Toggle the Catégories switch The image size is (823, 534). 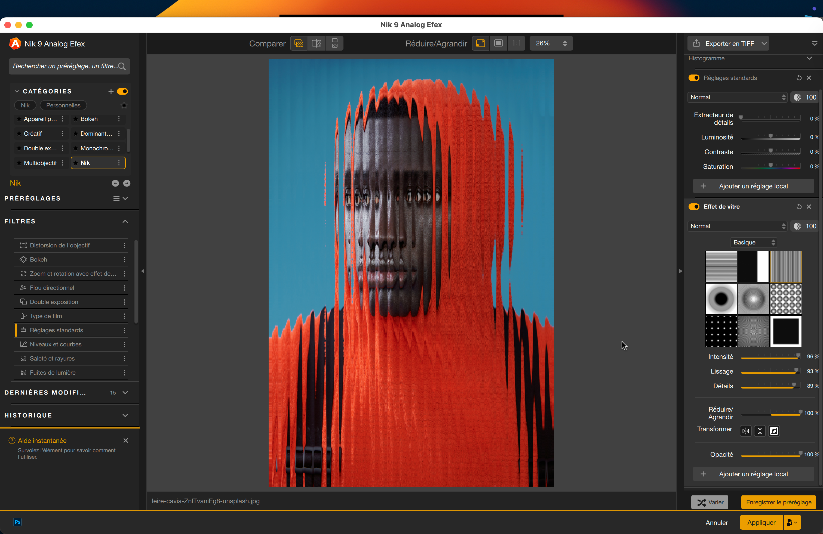tap(122, 91)
